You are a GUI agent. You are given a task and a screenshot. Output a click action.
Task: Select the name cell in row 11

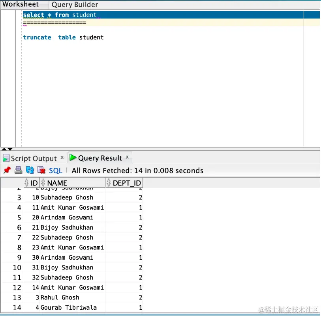click(x=73, y=278)
